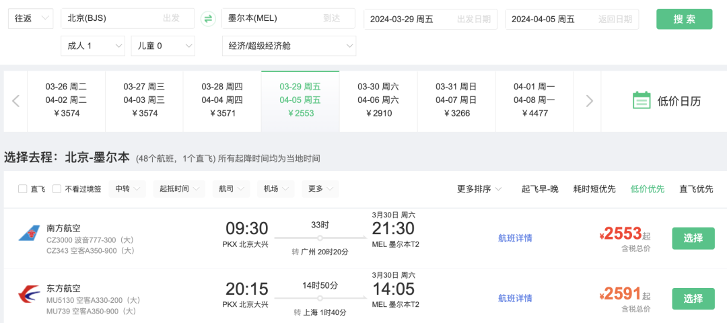Open 航班详情 for the 南方航空 flight
727x323 pixels.
515,238
